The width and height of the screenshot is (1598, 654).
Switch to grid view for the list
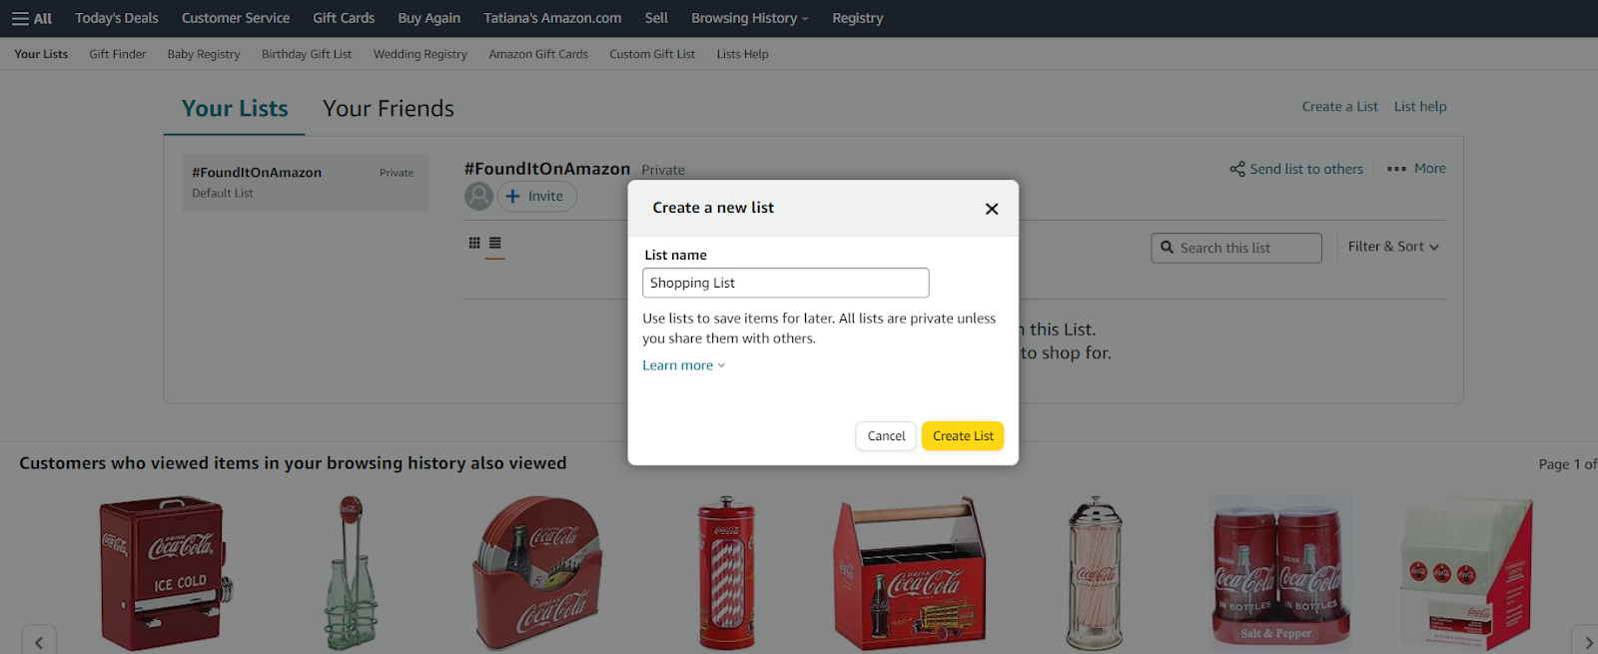click(x=476, y=243)
